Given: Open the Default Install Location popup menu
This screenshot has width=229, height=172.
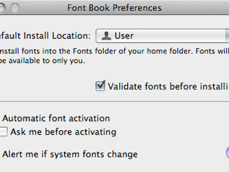Looking at the screenshot, I should 162,36.
